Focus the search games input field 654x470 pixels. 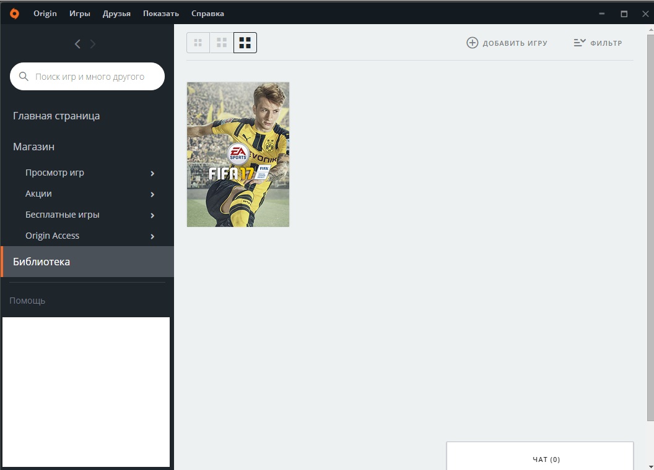[87, 76]
